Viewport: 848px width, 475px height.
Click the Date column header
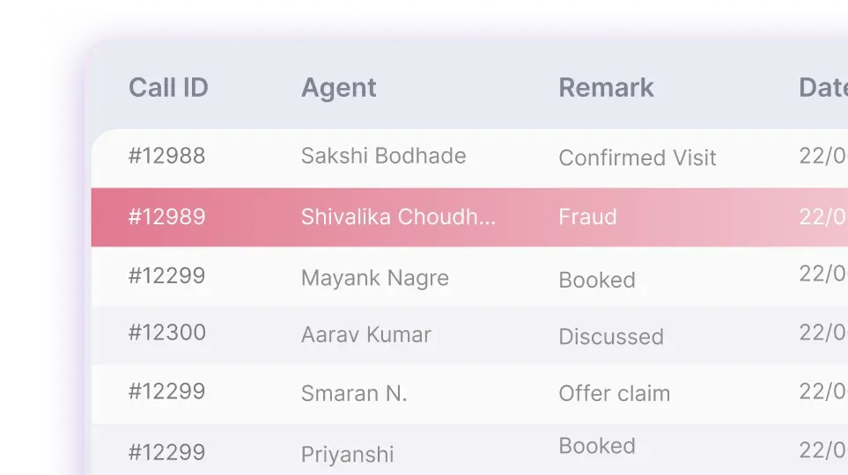point(823,88)
